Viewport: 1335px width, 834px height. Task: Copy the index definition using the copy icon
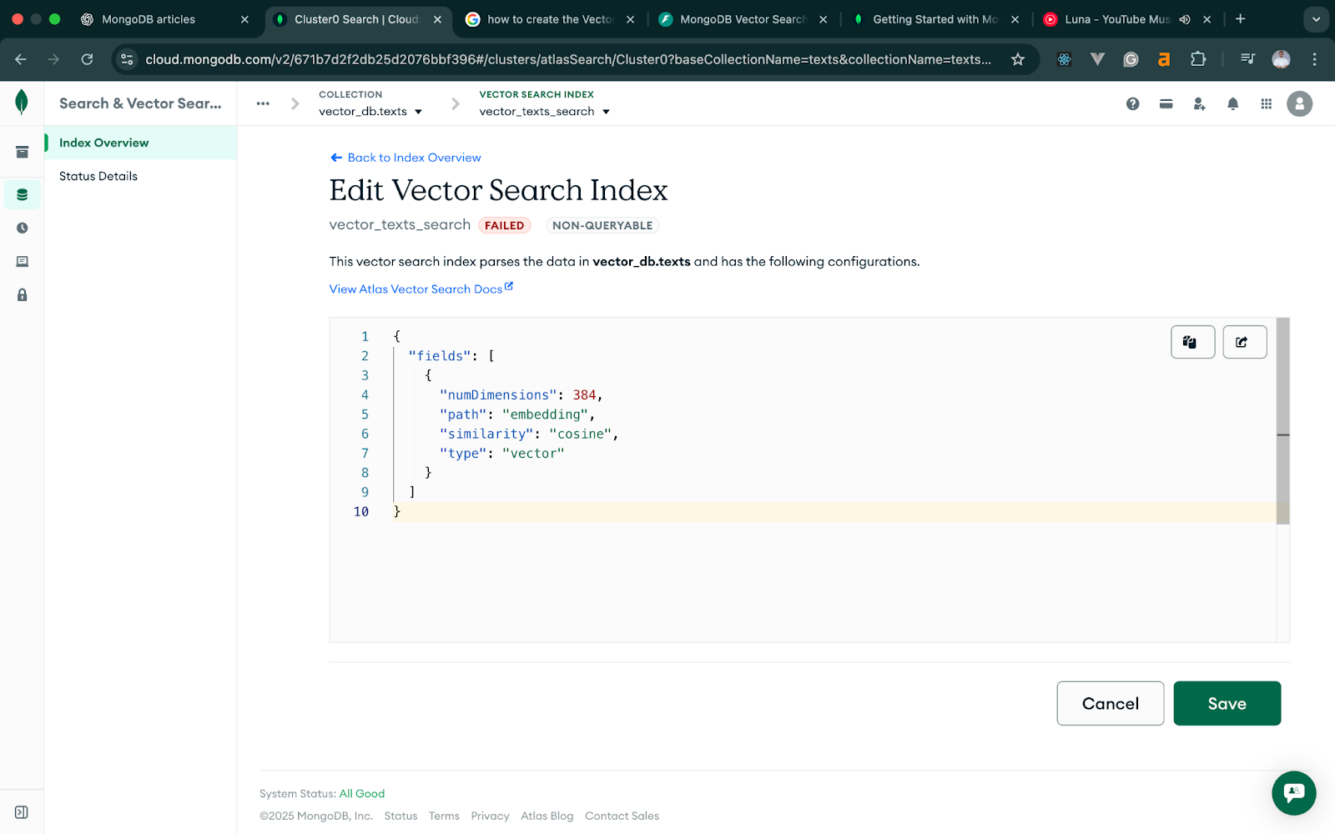[1192, 342]
